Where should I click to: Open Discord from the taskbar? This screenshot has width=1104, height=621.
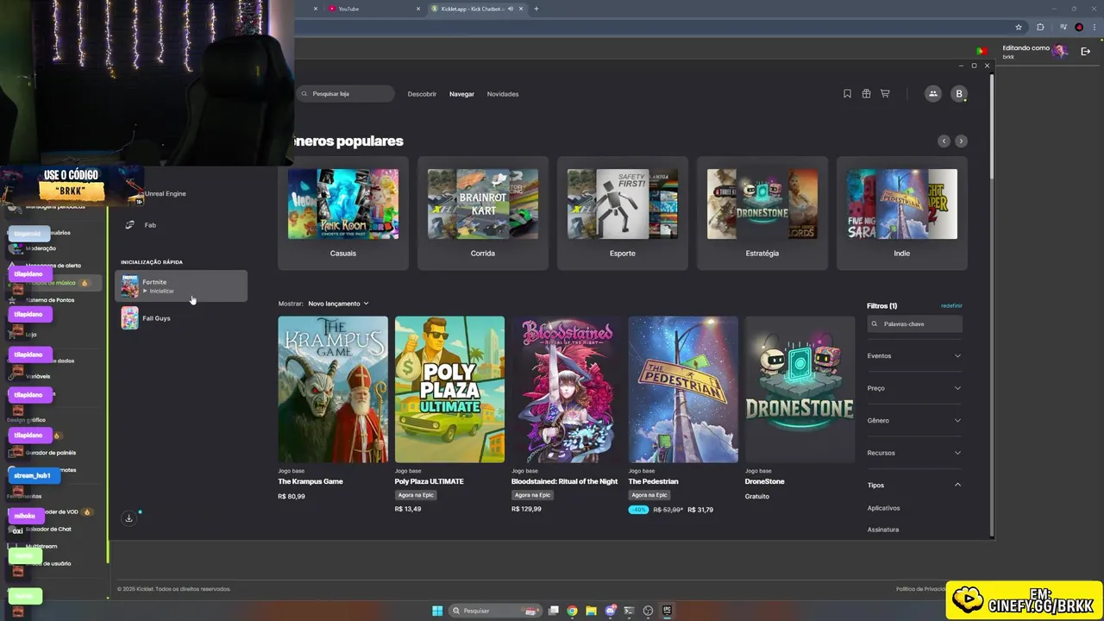[611, 611]
